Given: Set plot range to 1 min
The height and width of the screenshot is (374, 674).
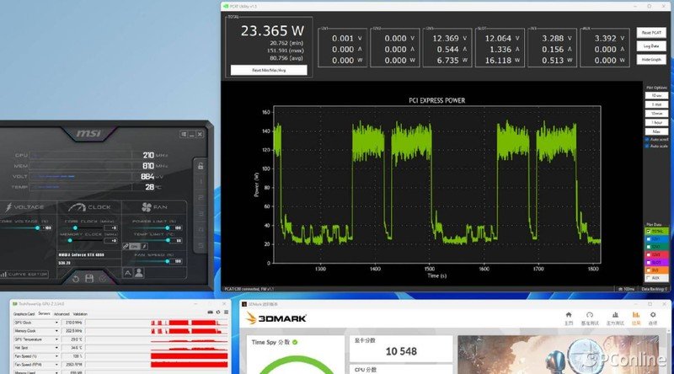Looking at the screenshot, I should [x=656, y=104].
